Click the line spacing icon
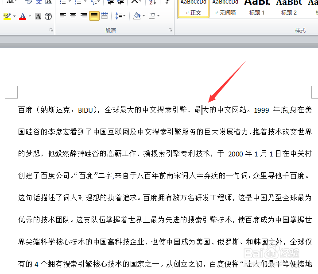The image size is (318, 274). [x=119, y=16]
